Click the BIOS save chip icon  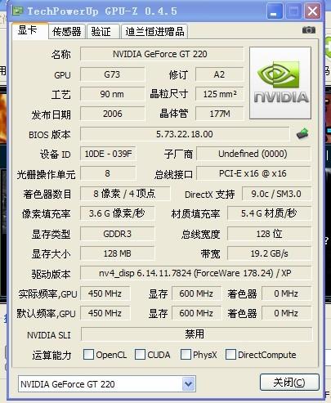(302, 134)
